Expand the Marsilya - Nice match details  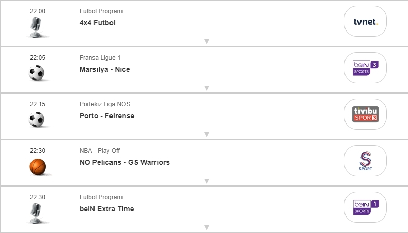pos(206,88)
